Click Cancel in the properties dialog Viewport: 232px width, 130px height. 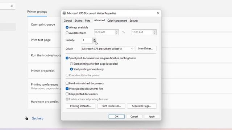[134, 117]
